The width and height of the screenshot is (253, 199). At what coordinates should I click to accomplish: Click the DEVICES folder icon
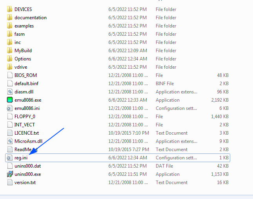10,9
